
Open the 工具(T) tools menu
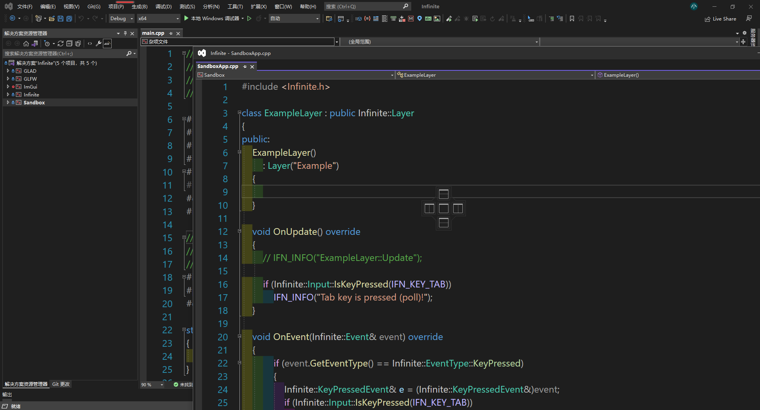(x=235, y=7)
